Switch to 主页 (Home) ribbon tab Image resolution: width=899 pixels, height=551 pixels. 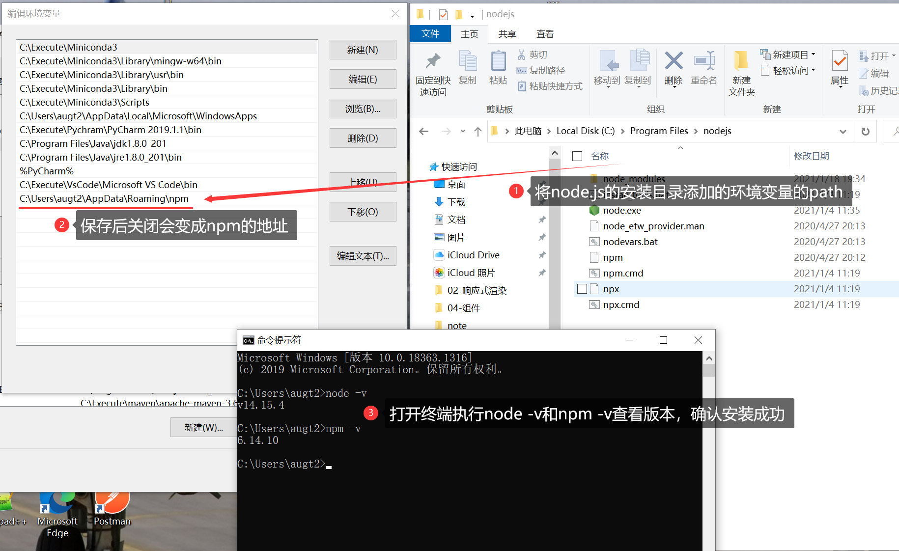(470, 34)
